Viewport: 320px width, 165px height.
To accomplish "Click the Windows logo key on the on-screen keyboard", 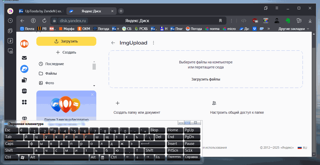I will pos(24,157).
